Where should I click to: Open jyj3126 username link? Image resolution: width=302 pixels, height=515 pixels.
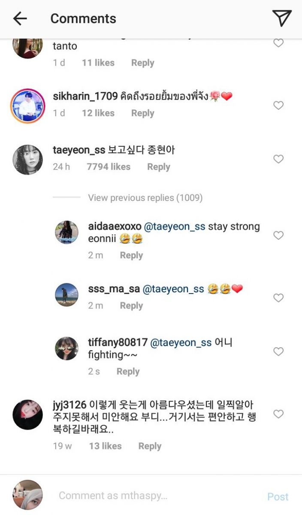pos(69,404)
